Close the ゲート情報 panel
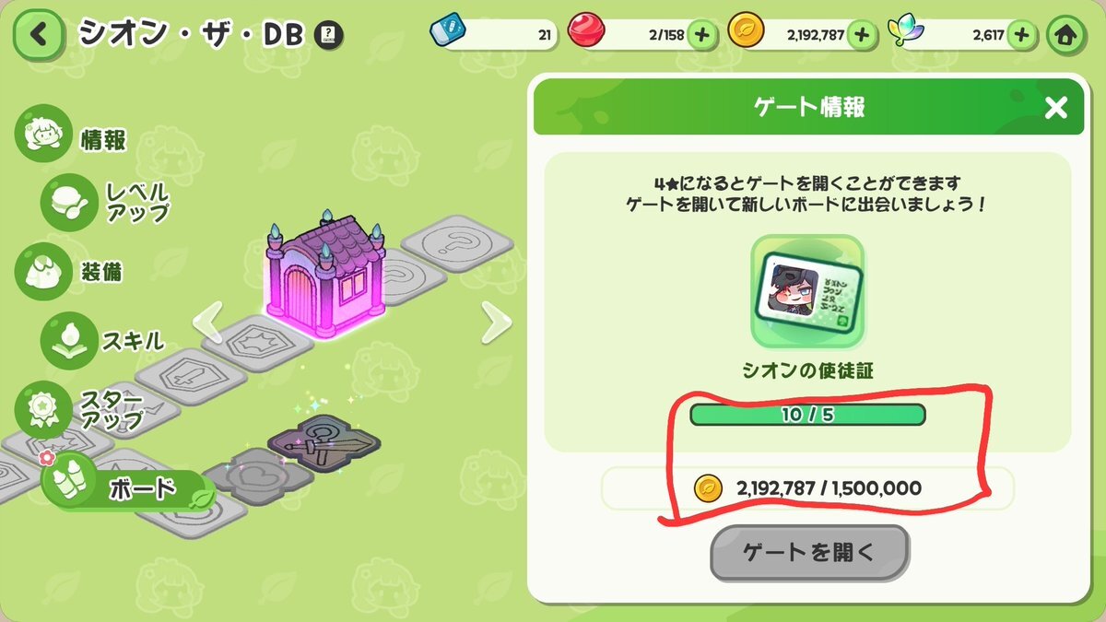 [x=1056, y=108]
